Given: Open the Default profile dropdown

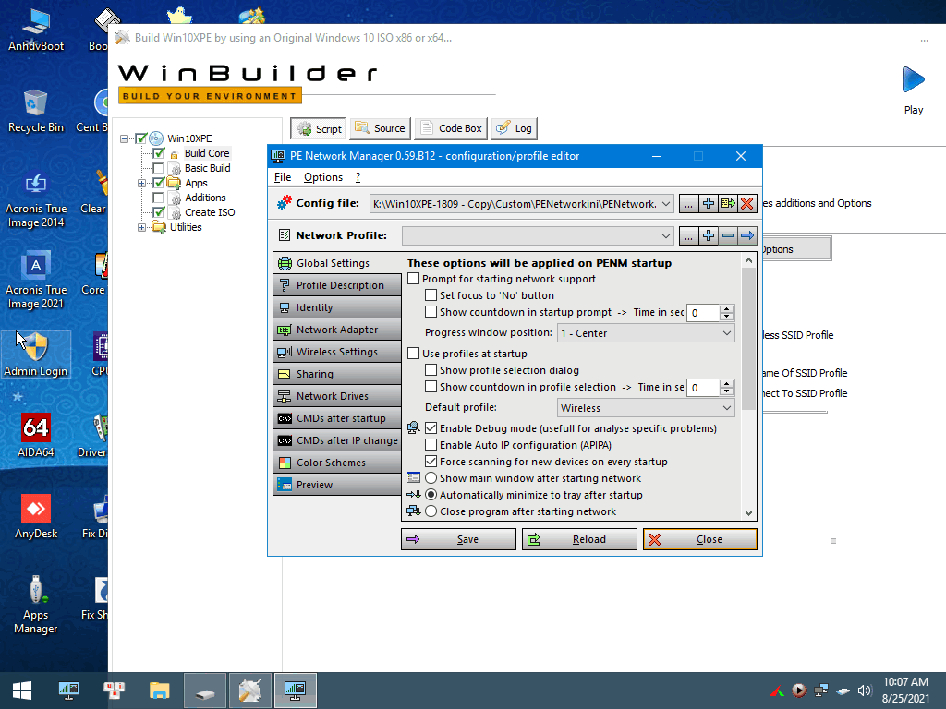Looking at the screenshot, I should 646,408.
